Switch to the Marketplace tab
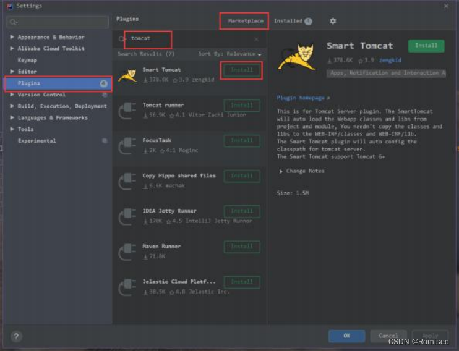The width and height of the screenshot is (459, 351). click(x=246, y=21)
